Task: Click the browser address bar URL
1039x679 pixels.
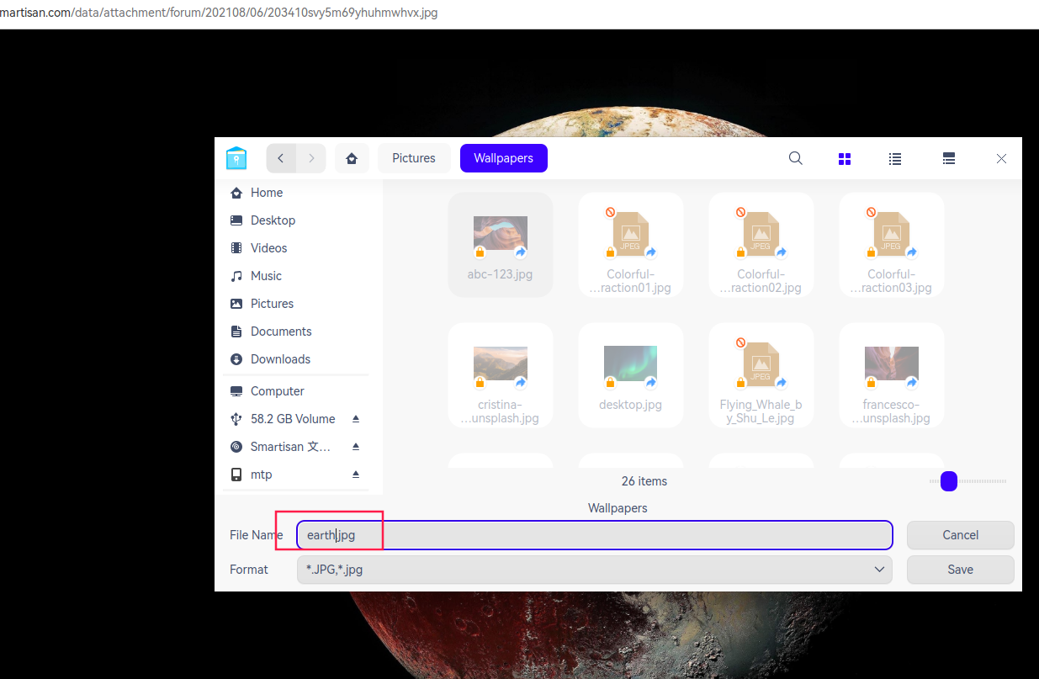Action: click(x=219, y=13)
